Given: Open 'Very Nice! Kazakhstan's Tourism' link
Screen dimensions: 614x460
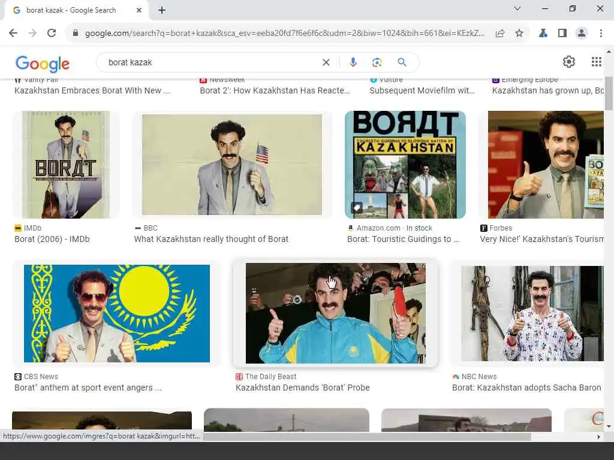Looking at the screenshot, I should point(542,239).
